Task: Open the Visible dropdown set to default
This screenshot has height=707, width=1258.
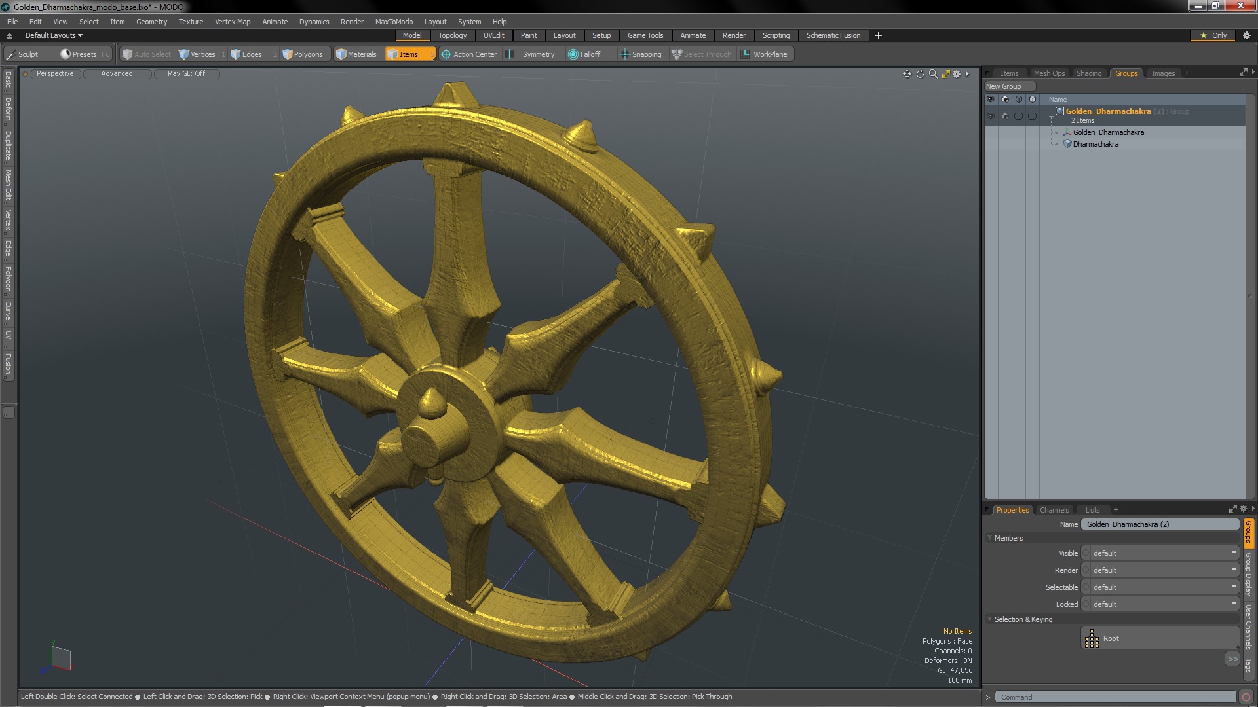Action: click(1160, 553)
